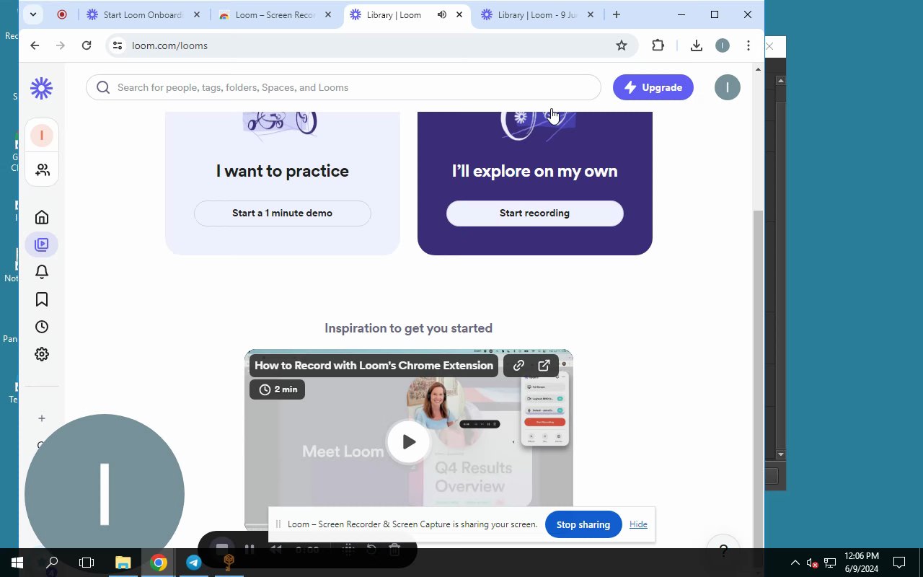Open Chrome profile icon in toolbar
This screenshot has height=577, width=923.
(723, 45)
